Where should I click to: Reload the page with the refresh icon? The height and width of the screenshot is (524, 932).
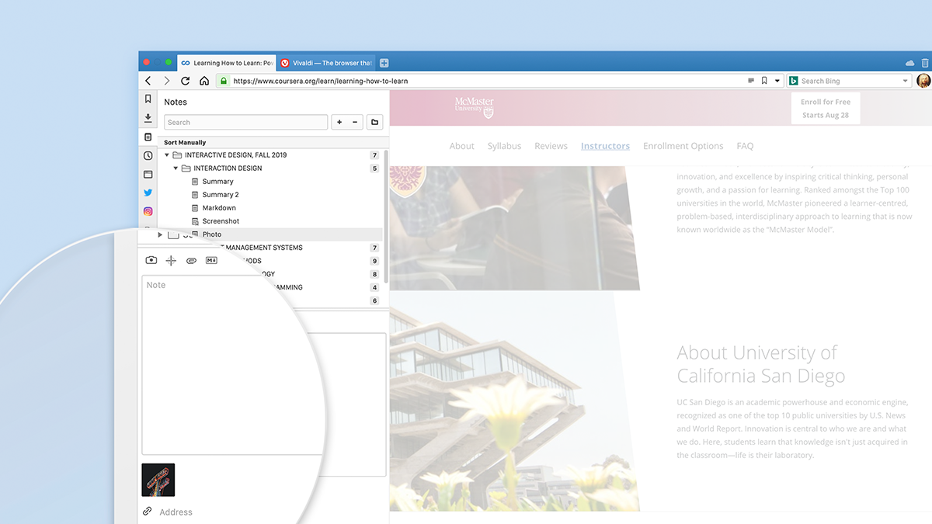186,81
